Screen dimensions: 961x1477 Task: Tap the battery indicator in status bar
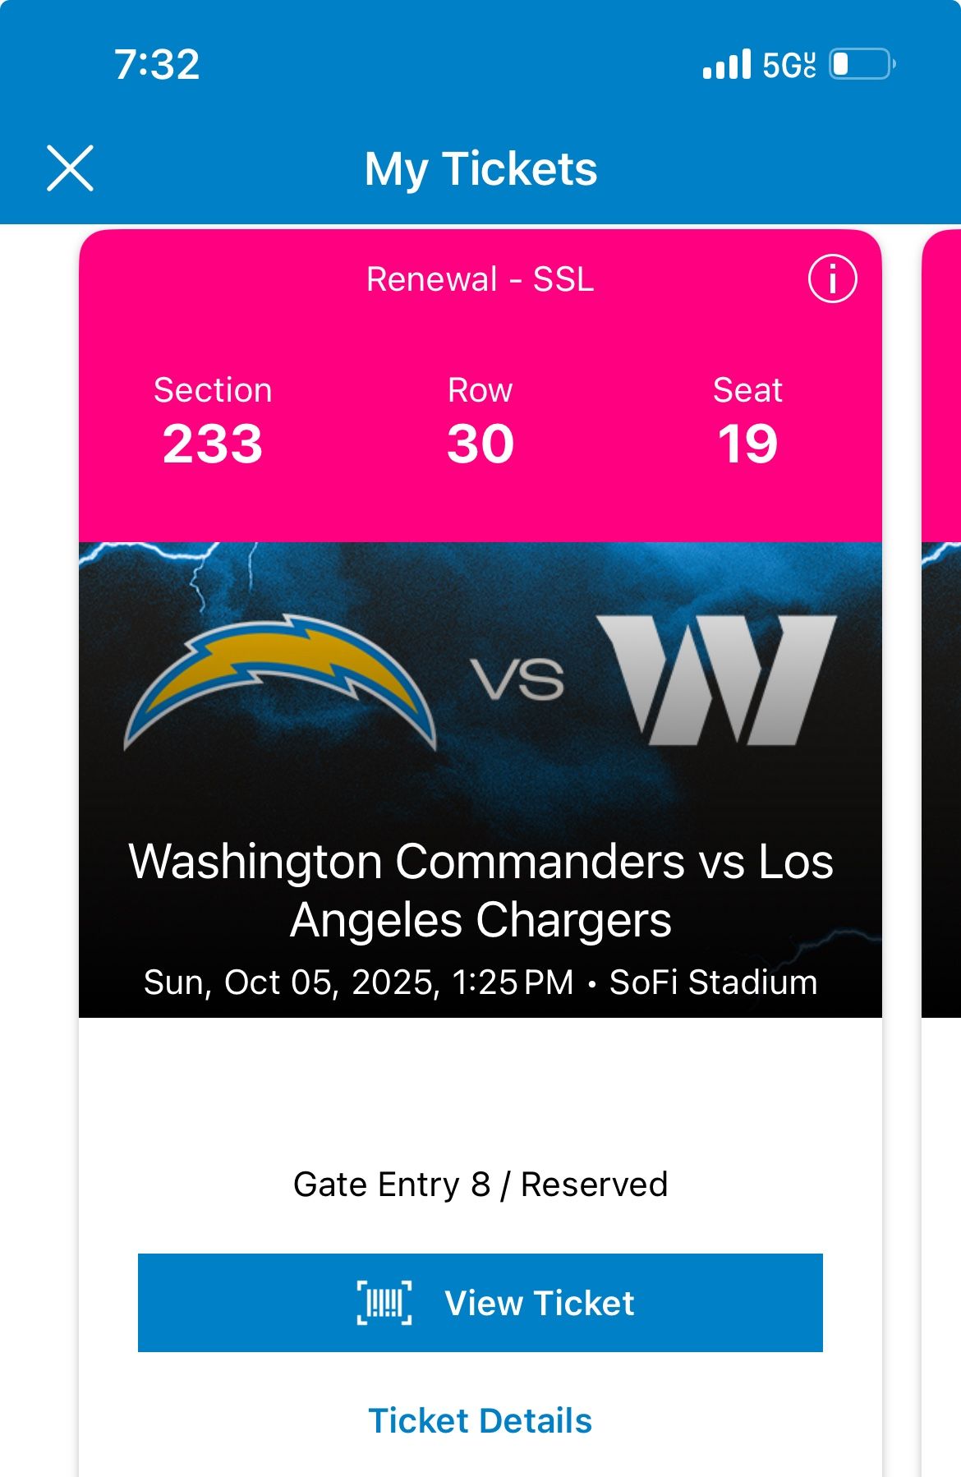coord(862,64)
